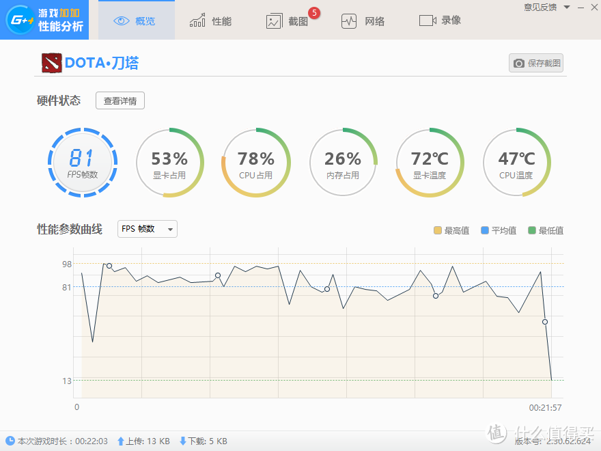Click the 性能参数曲线 section heading

point(70,230)
